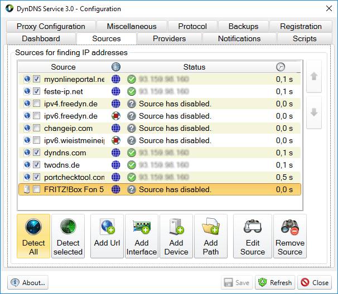Run Detect selected source scan
Screen dimensions: 338x294
pyautogui.click(x=68, y=236)
